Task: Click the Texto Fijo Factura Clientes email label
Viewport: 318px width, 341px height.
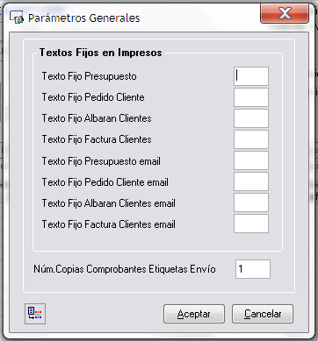Action: (x=109, y=224)
